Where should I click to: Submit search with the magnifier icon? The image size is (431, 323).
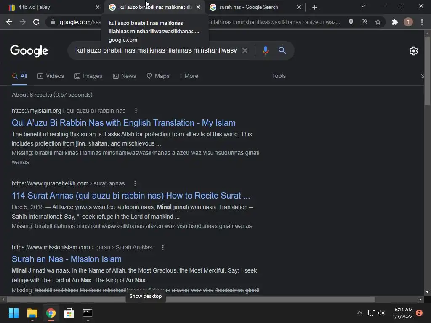pyautogui.click(x=282, y=50)
